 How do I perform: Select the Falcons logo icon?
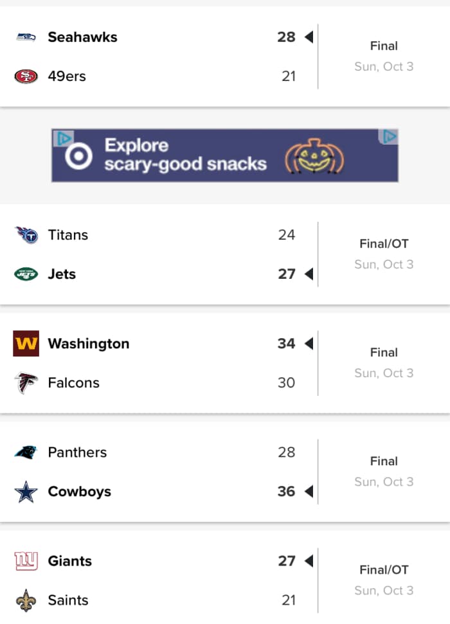26,382
